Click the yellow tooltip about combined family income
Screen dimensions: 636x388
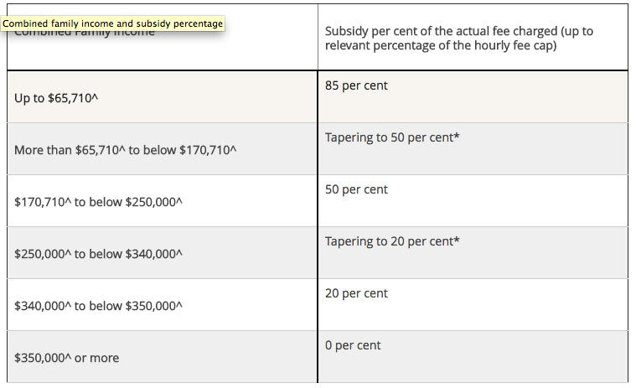tap(114, 23)
